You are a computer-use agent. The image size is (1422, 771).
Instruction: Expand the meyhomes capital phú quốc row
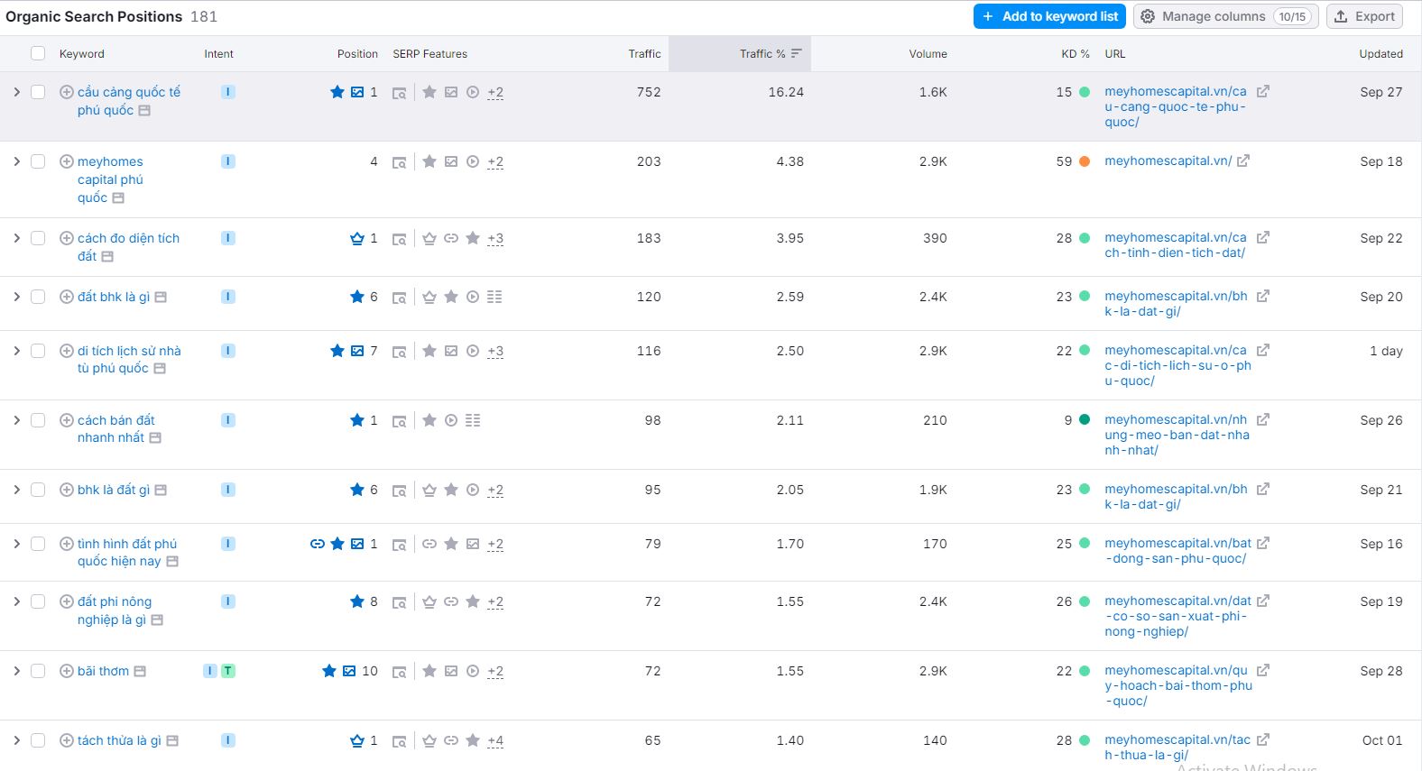[x=16, y=161]
